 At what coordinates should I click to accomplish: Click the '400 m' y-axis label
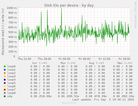coord(12,37)
